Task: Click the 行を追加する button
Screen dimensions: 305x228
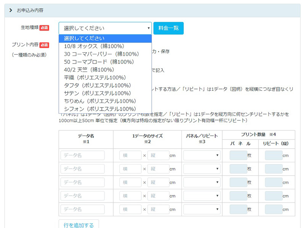Action: point(79,225)
